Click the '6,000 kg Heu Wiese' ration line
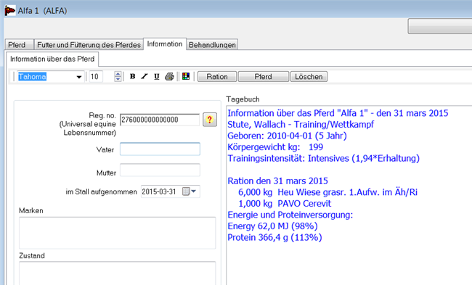This screenshot has width=472, height=285. (x=327, y=192)
